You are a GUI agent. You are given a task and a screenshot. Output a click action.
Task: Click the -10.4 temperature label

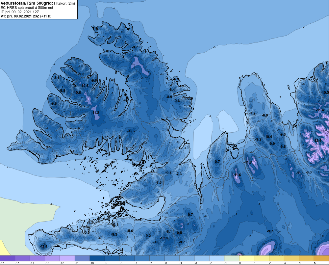pos(268,137)
